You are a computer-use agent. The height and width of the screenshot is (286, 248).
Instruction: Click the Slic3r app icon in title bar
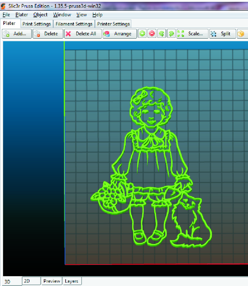tap(3, 6)
